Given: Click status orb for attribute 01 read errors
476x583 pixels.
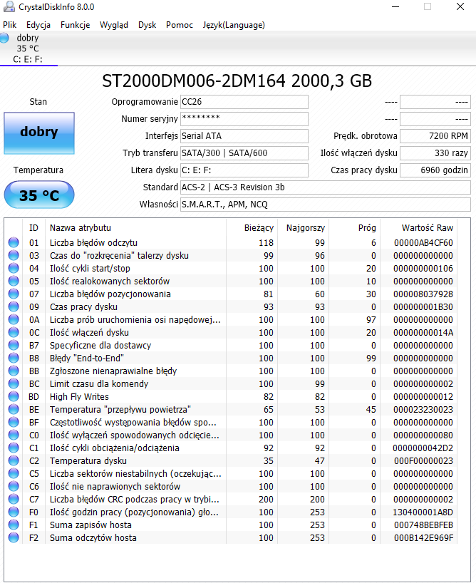Looking at the screenshot, I should [x=14, y=242].
